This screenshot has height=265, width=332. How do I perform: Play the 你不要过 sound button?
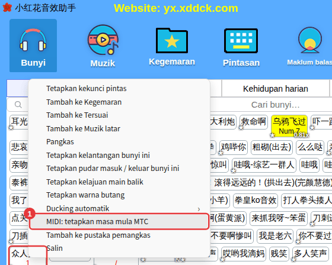pyautogui.click(x=314, y=235)
